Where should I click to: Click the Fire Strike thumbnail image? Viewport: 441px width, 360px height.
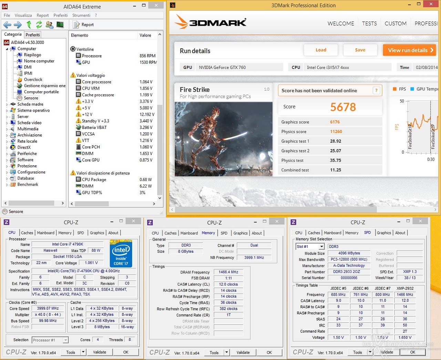tap(223, 139)
